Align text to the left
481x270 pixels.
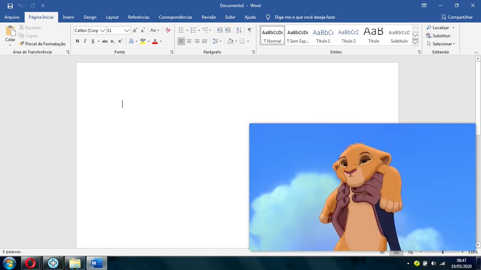[x=181, y=41]
